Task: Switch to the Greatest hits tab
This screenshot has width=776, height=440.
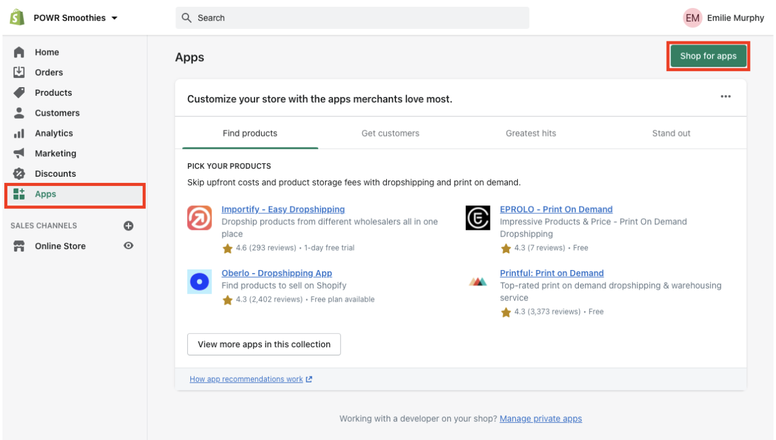Action: pyautogui.click(x=531, y=133)
